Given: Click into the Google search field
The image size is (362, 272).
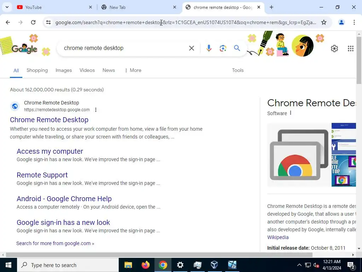Looking at the screenshot, I should point(125,48).
